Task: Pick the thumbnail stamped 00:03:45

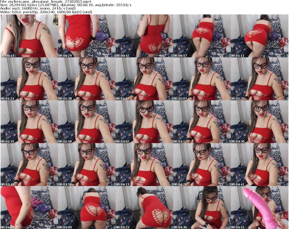Action: pos(29,165)
